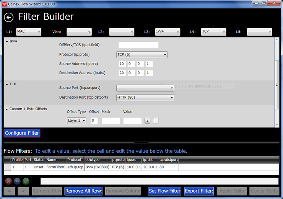The width and height of the screenshot is (283, 199).
Task: Click the Port column header
Action: (28, 160)
